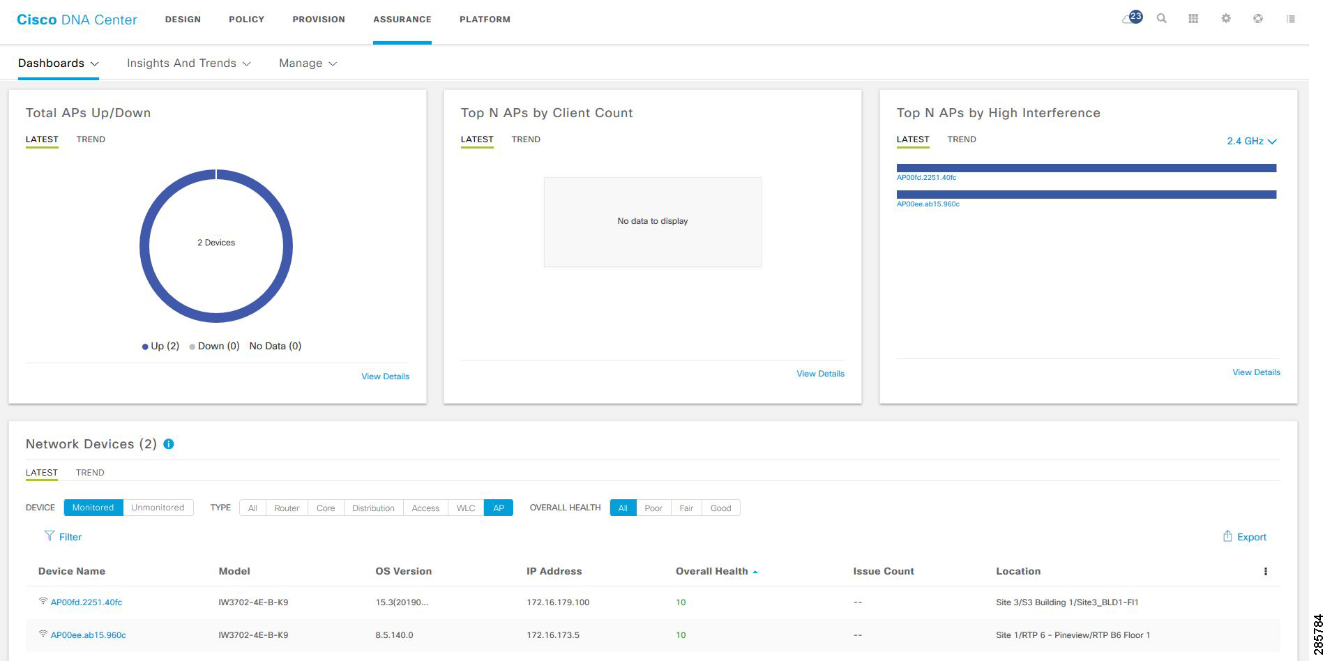
Task: Filter device type by Router
Action: click(x=287, y=508)
